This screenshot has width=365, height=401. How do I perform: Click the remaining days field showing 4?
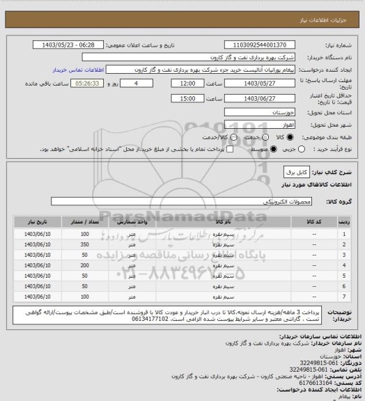[x=137, y=84]
